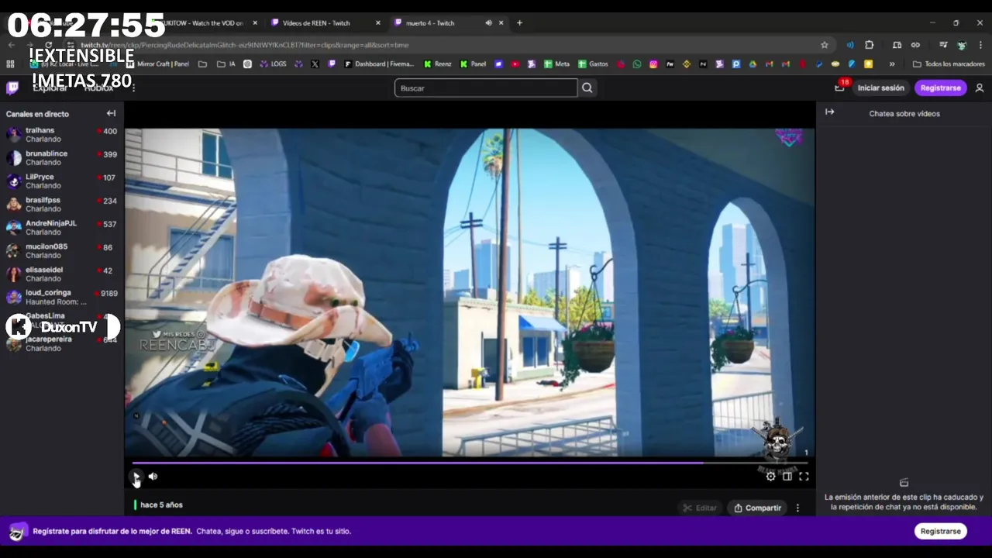Click Registrarse in the purple banner
Viewport: 992px width, 558px height.
[941, 531]
